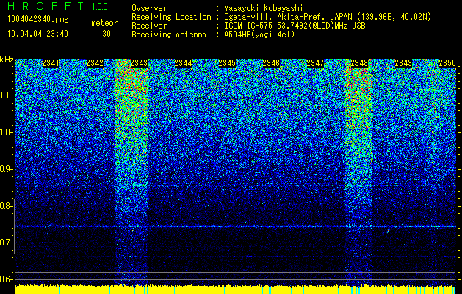Select the 2344 time marker
462x294 pixels.
point(183,63)
